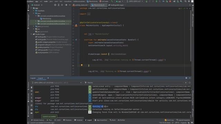Click the filter funnel icon in Logcat
This screenshot has height=124, width=221.
click(86, 83)
